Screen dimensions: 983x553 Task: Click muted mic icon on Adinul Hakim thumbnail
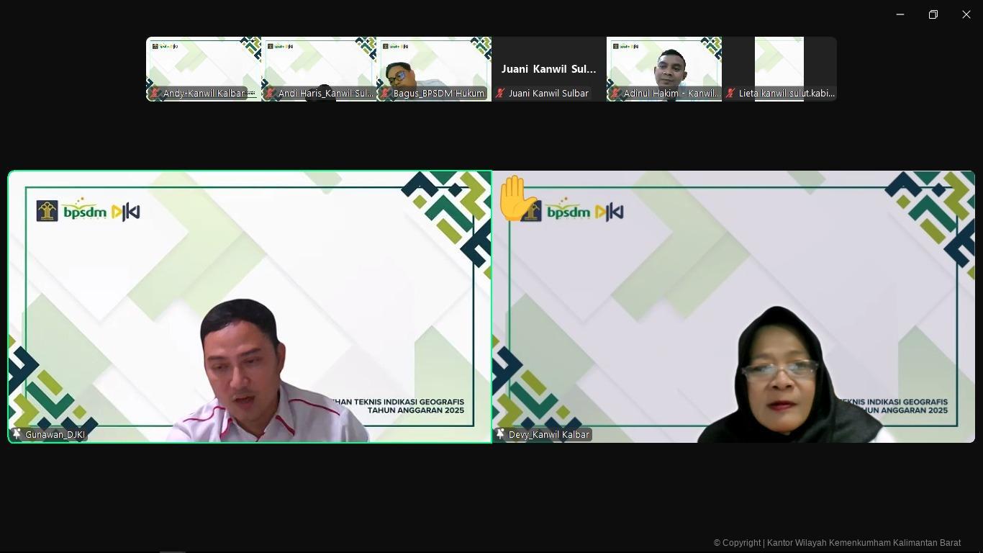pyautogui.click(x=615, y=94)
